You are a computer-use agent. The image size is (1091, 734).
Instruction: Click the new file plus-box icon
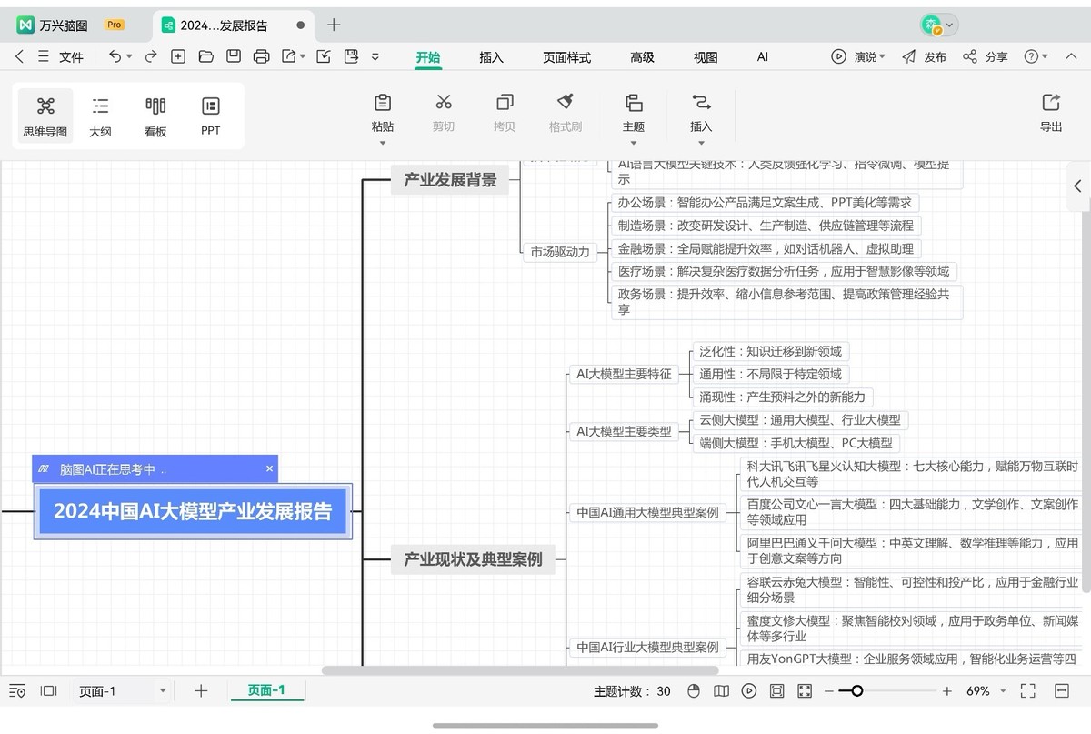[x=178, y=56]
